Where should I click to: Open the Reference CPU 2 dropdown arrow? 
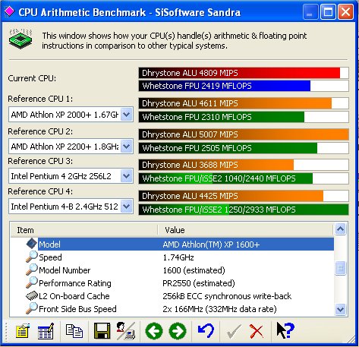[127, 147]
